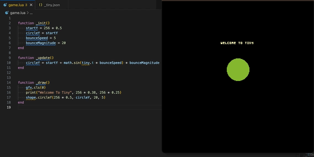Screen dimensions: 314x157
Task: Select line number 19 in gutter
Action: click(x=9, y=107)
